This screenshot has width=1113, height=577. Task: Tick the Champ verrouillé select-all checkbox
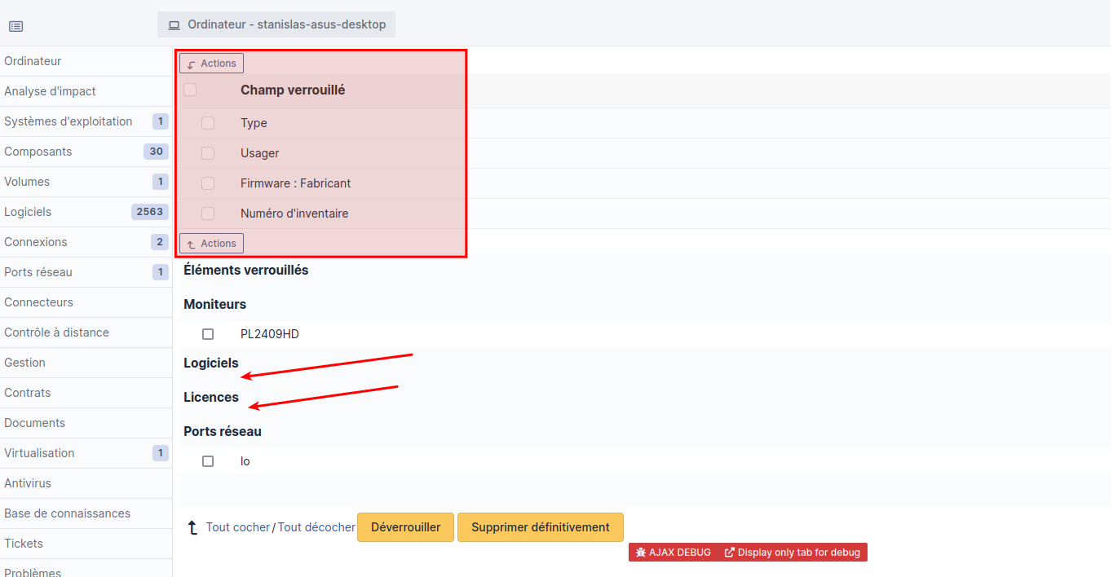(x=190, y=90)
